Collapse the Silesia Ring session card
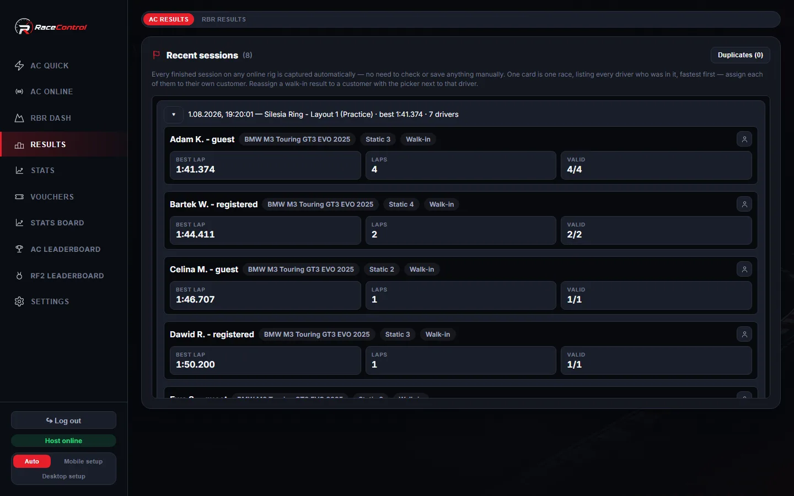The height and width of the screenshot is (496, 794). click(174, 115)
